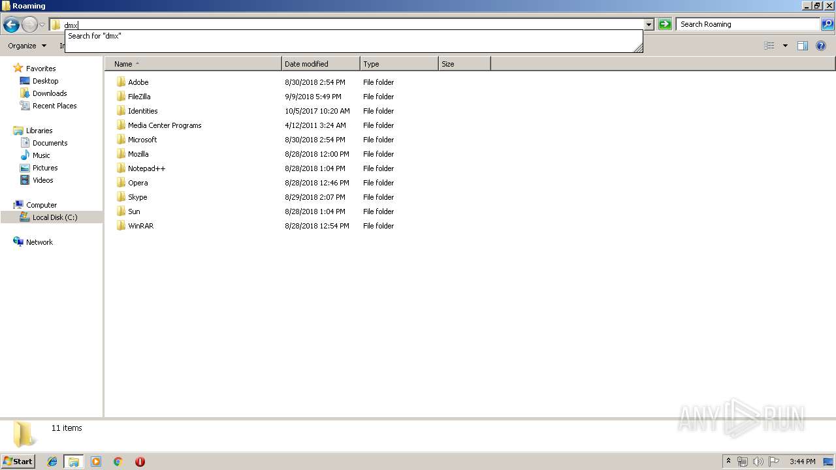
Task: Select Network in navigation pane
Action: (39, 242)
